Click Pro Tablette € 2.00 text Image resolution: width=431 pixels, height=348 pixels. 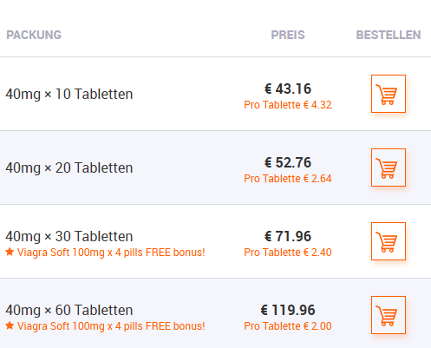[x=288, y=326]
